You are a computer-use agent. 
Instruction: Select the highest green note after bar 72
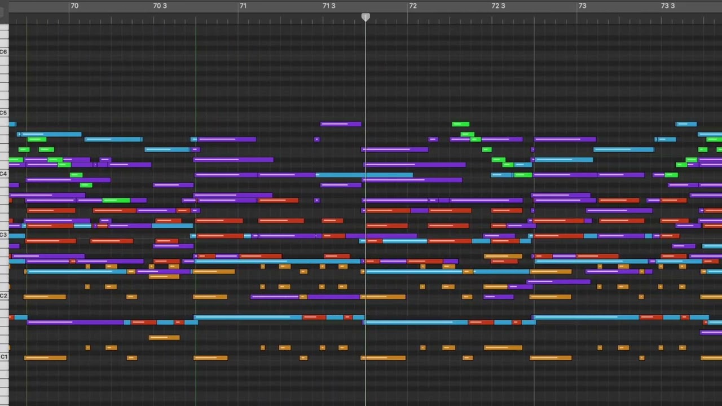coord(461,124)
